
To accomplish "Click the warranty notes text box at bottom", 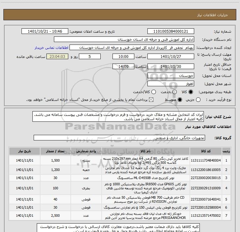I will 118,228.
